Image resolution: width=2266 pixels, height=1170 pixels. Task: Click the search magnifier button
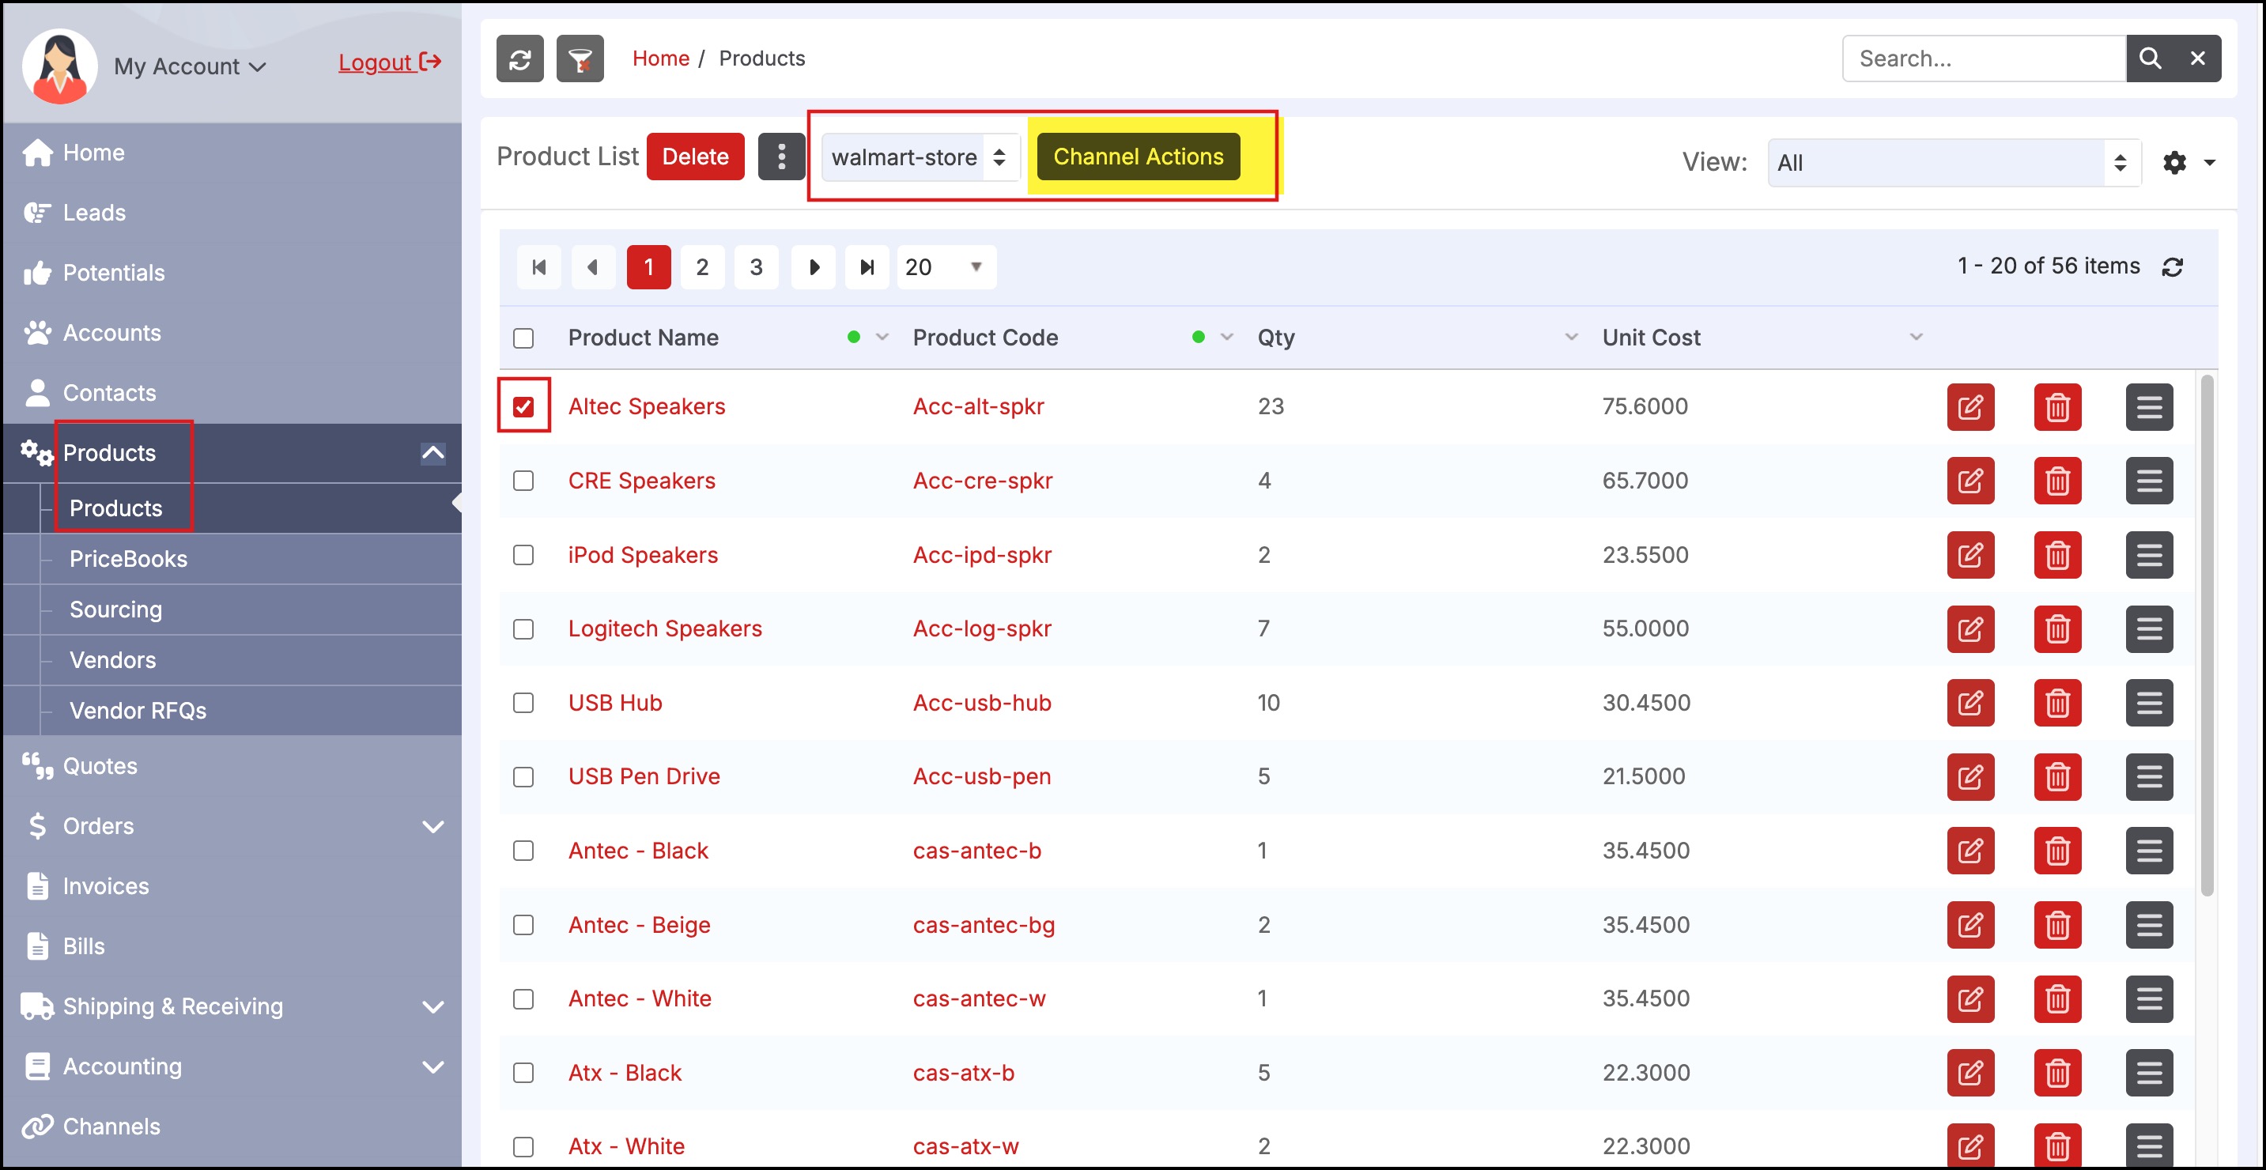point(2150,59)
